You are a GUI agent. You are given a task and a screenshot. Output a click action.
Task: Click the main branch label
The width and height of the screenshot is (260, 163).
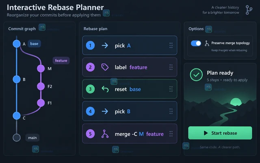point(32,138)
